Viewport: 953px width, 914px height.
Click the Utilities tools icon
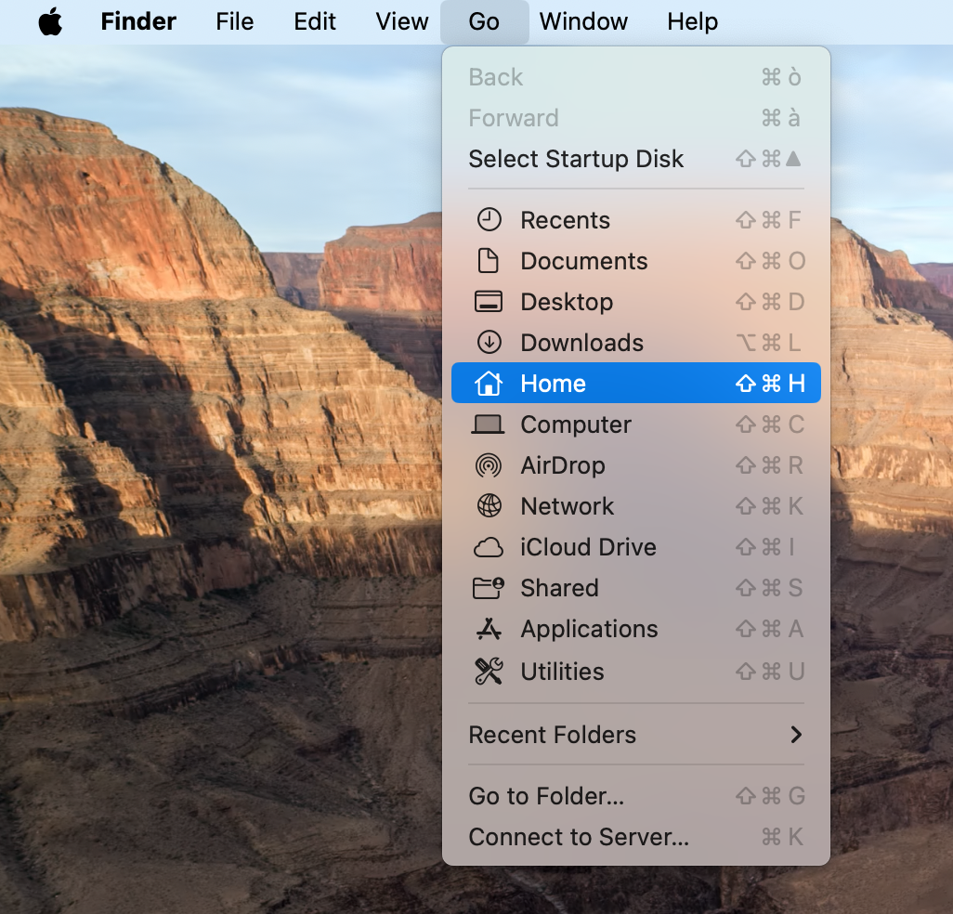point(489,671)
